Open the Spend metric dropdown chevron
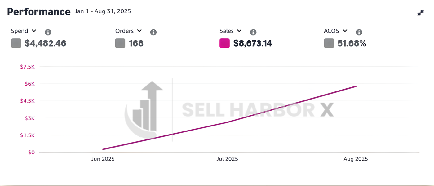Screen dimensions: 434x186 pyautogui.click(x=34, y=31)
